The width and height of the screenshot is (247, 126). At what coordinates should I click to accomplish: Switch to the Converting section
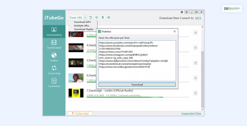click(54, 70)
